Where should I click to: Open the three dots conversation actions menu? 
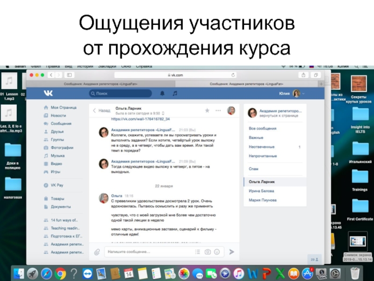point(218,111)
